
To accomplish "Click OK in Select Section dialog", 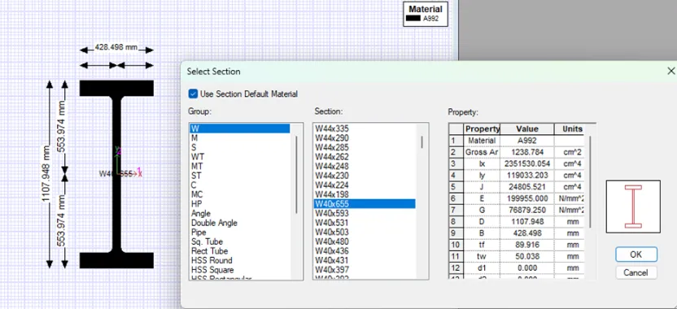I will point(636,255).
